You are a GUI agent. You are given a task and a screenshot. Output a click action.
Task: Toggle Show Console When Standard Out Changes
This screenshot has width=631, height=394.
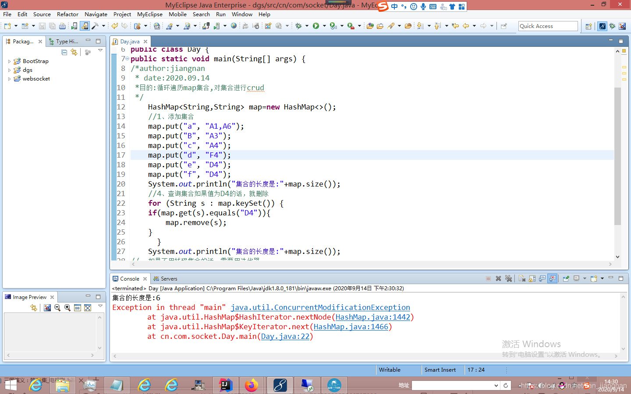[x=542, y=278]
